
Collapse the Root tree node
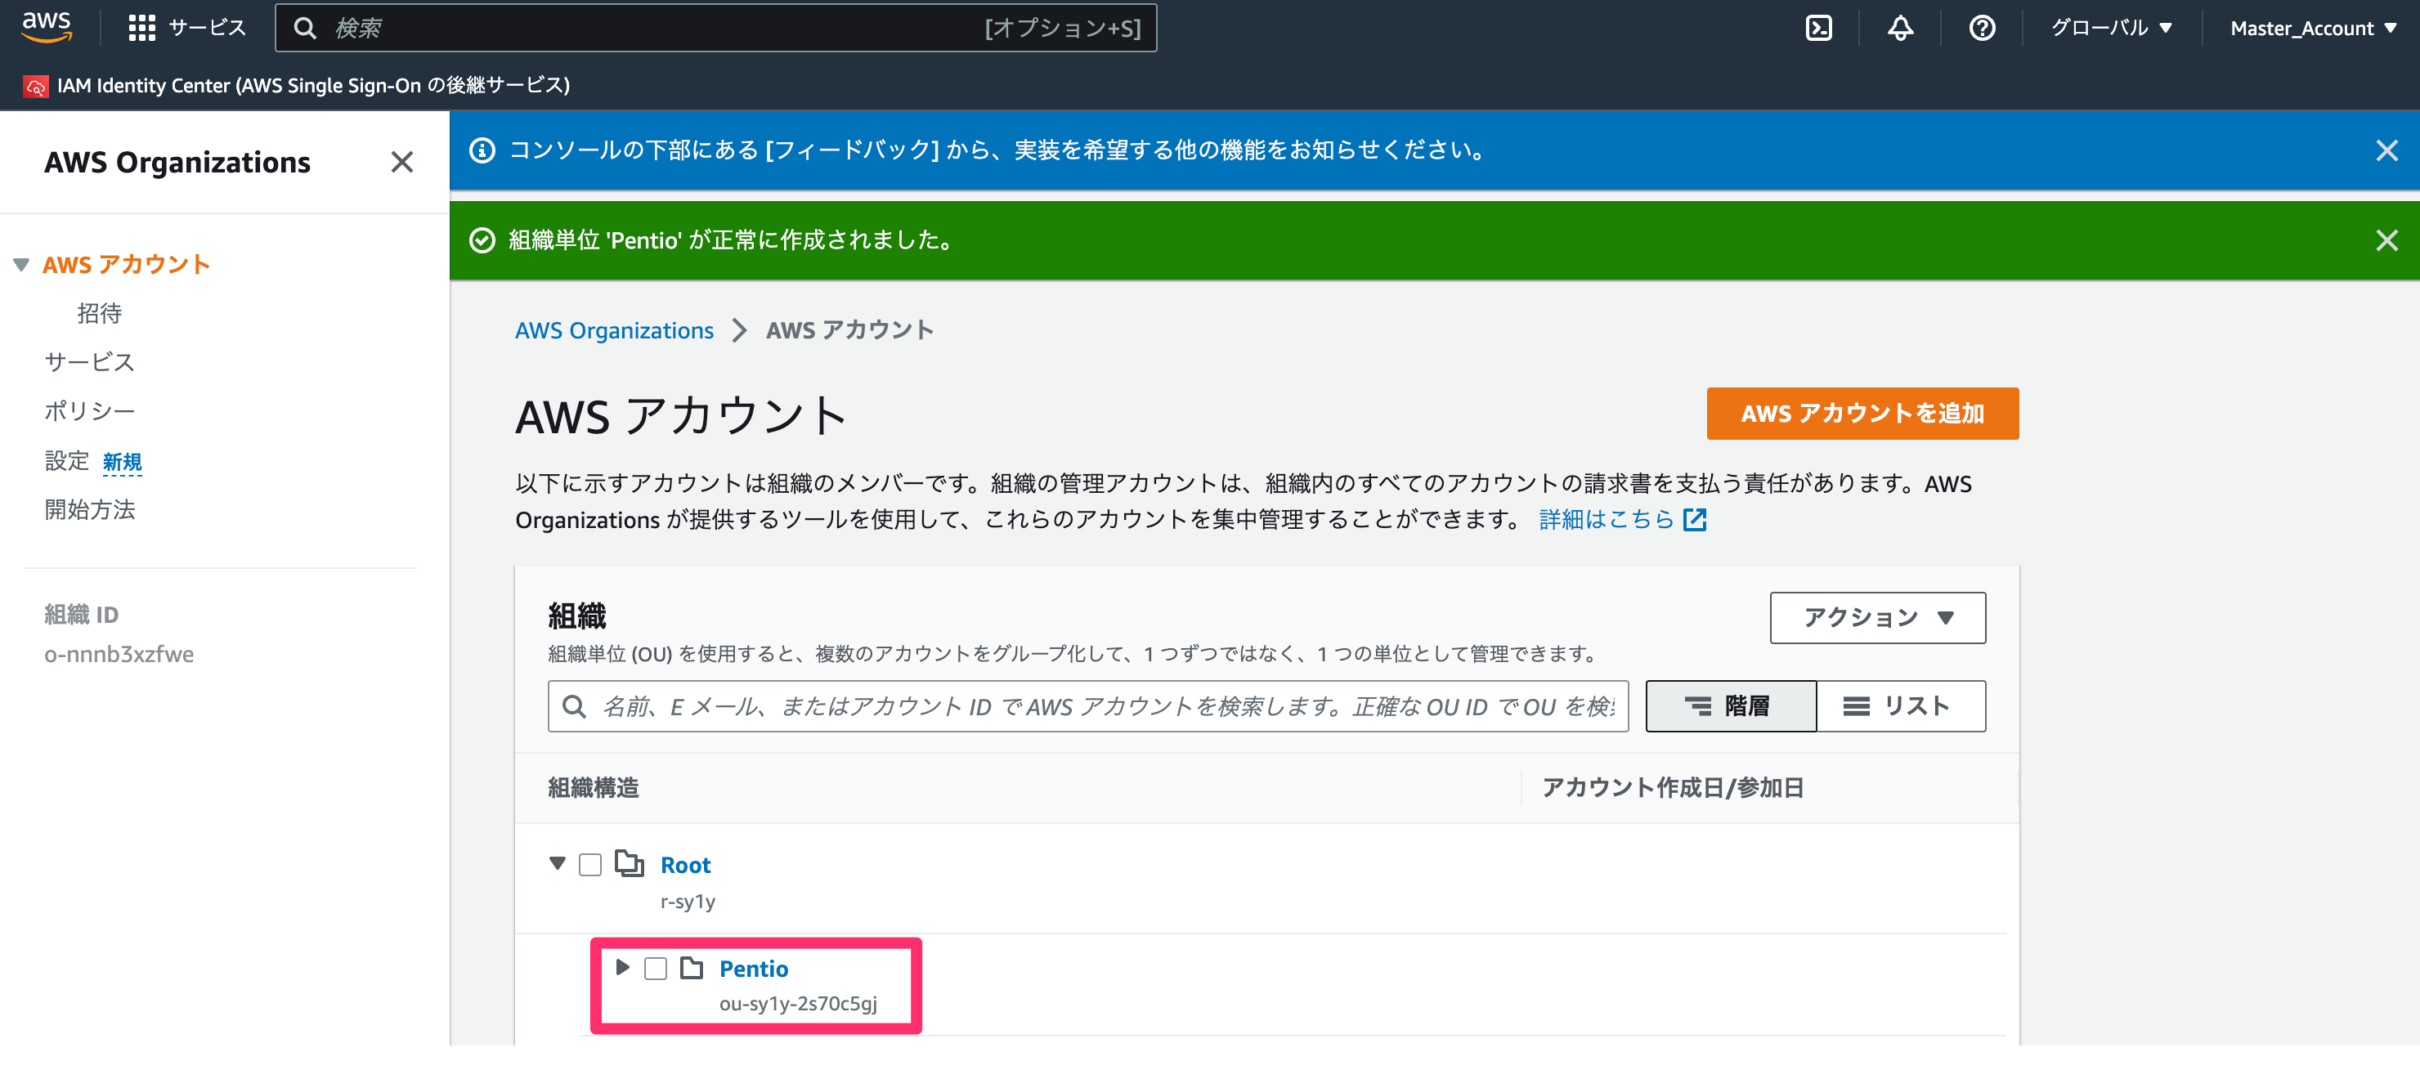tap(557, 863)
